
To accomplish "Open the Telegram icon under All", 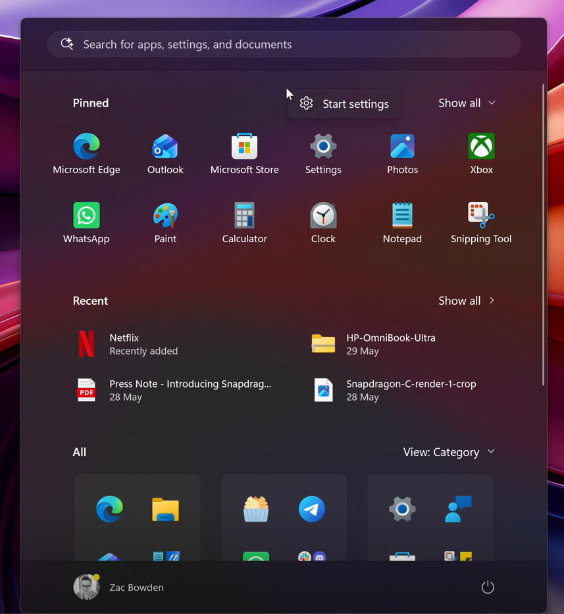I will pos(312,509).
